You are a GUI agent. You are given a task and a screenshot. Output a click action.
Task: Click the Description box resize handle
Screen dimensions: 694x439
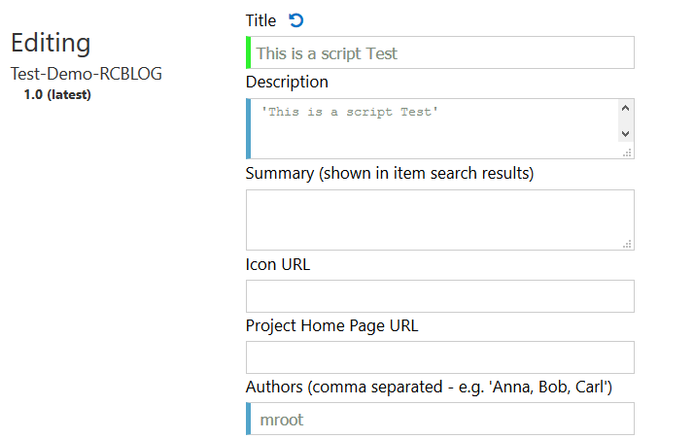tap(627, 152)
